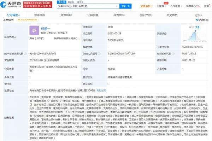Select the 知识产权 tab
This screenshot has width=212, height=141.
(x=146, y=15)
